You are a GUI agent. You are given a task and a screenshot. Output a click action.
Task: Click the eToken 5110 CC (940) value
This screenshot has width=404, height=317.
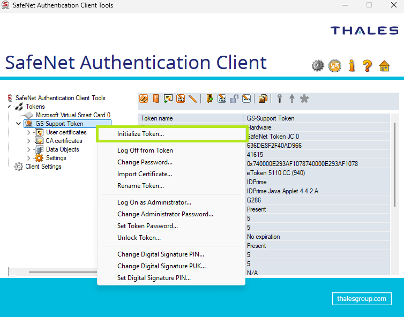pyautogui.click(x=276, y=173)
